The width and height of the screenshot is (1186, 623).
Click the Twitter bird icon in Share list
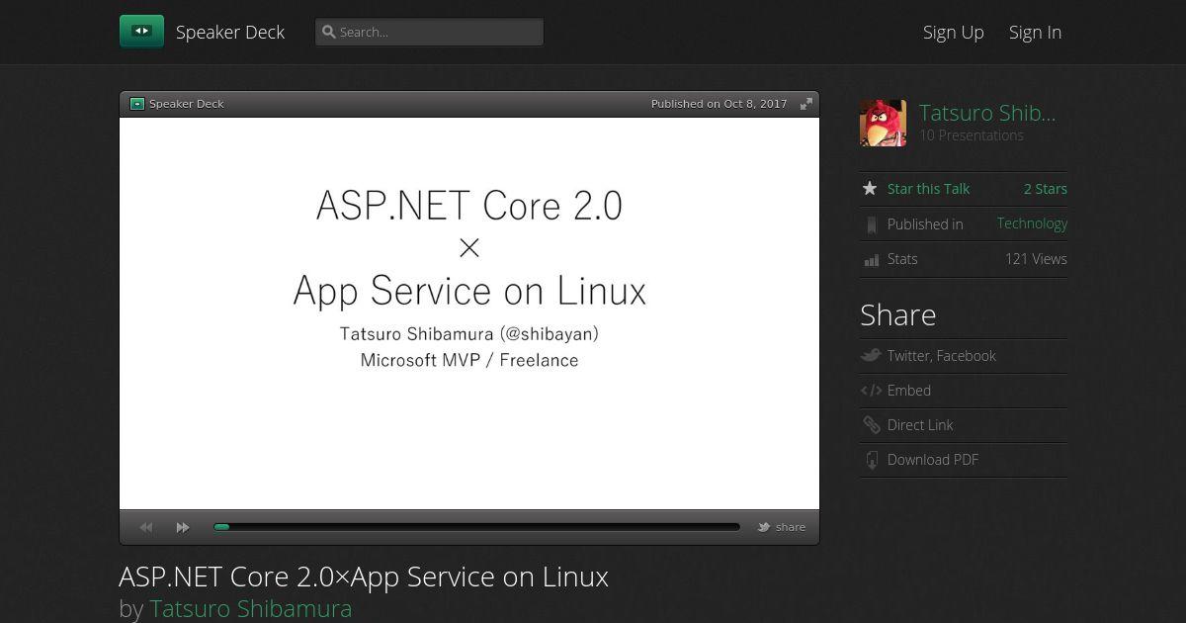click(x=871, y=356)
